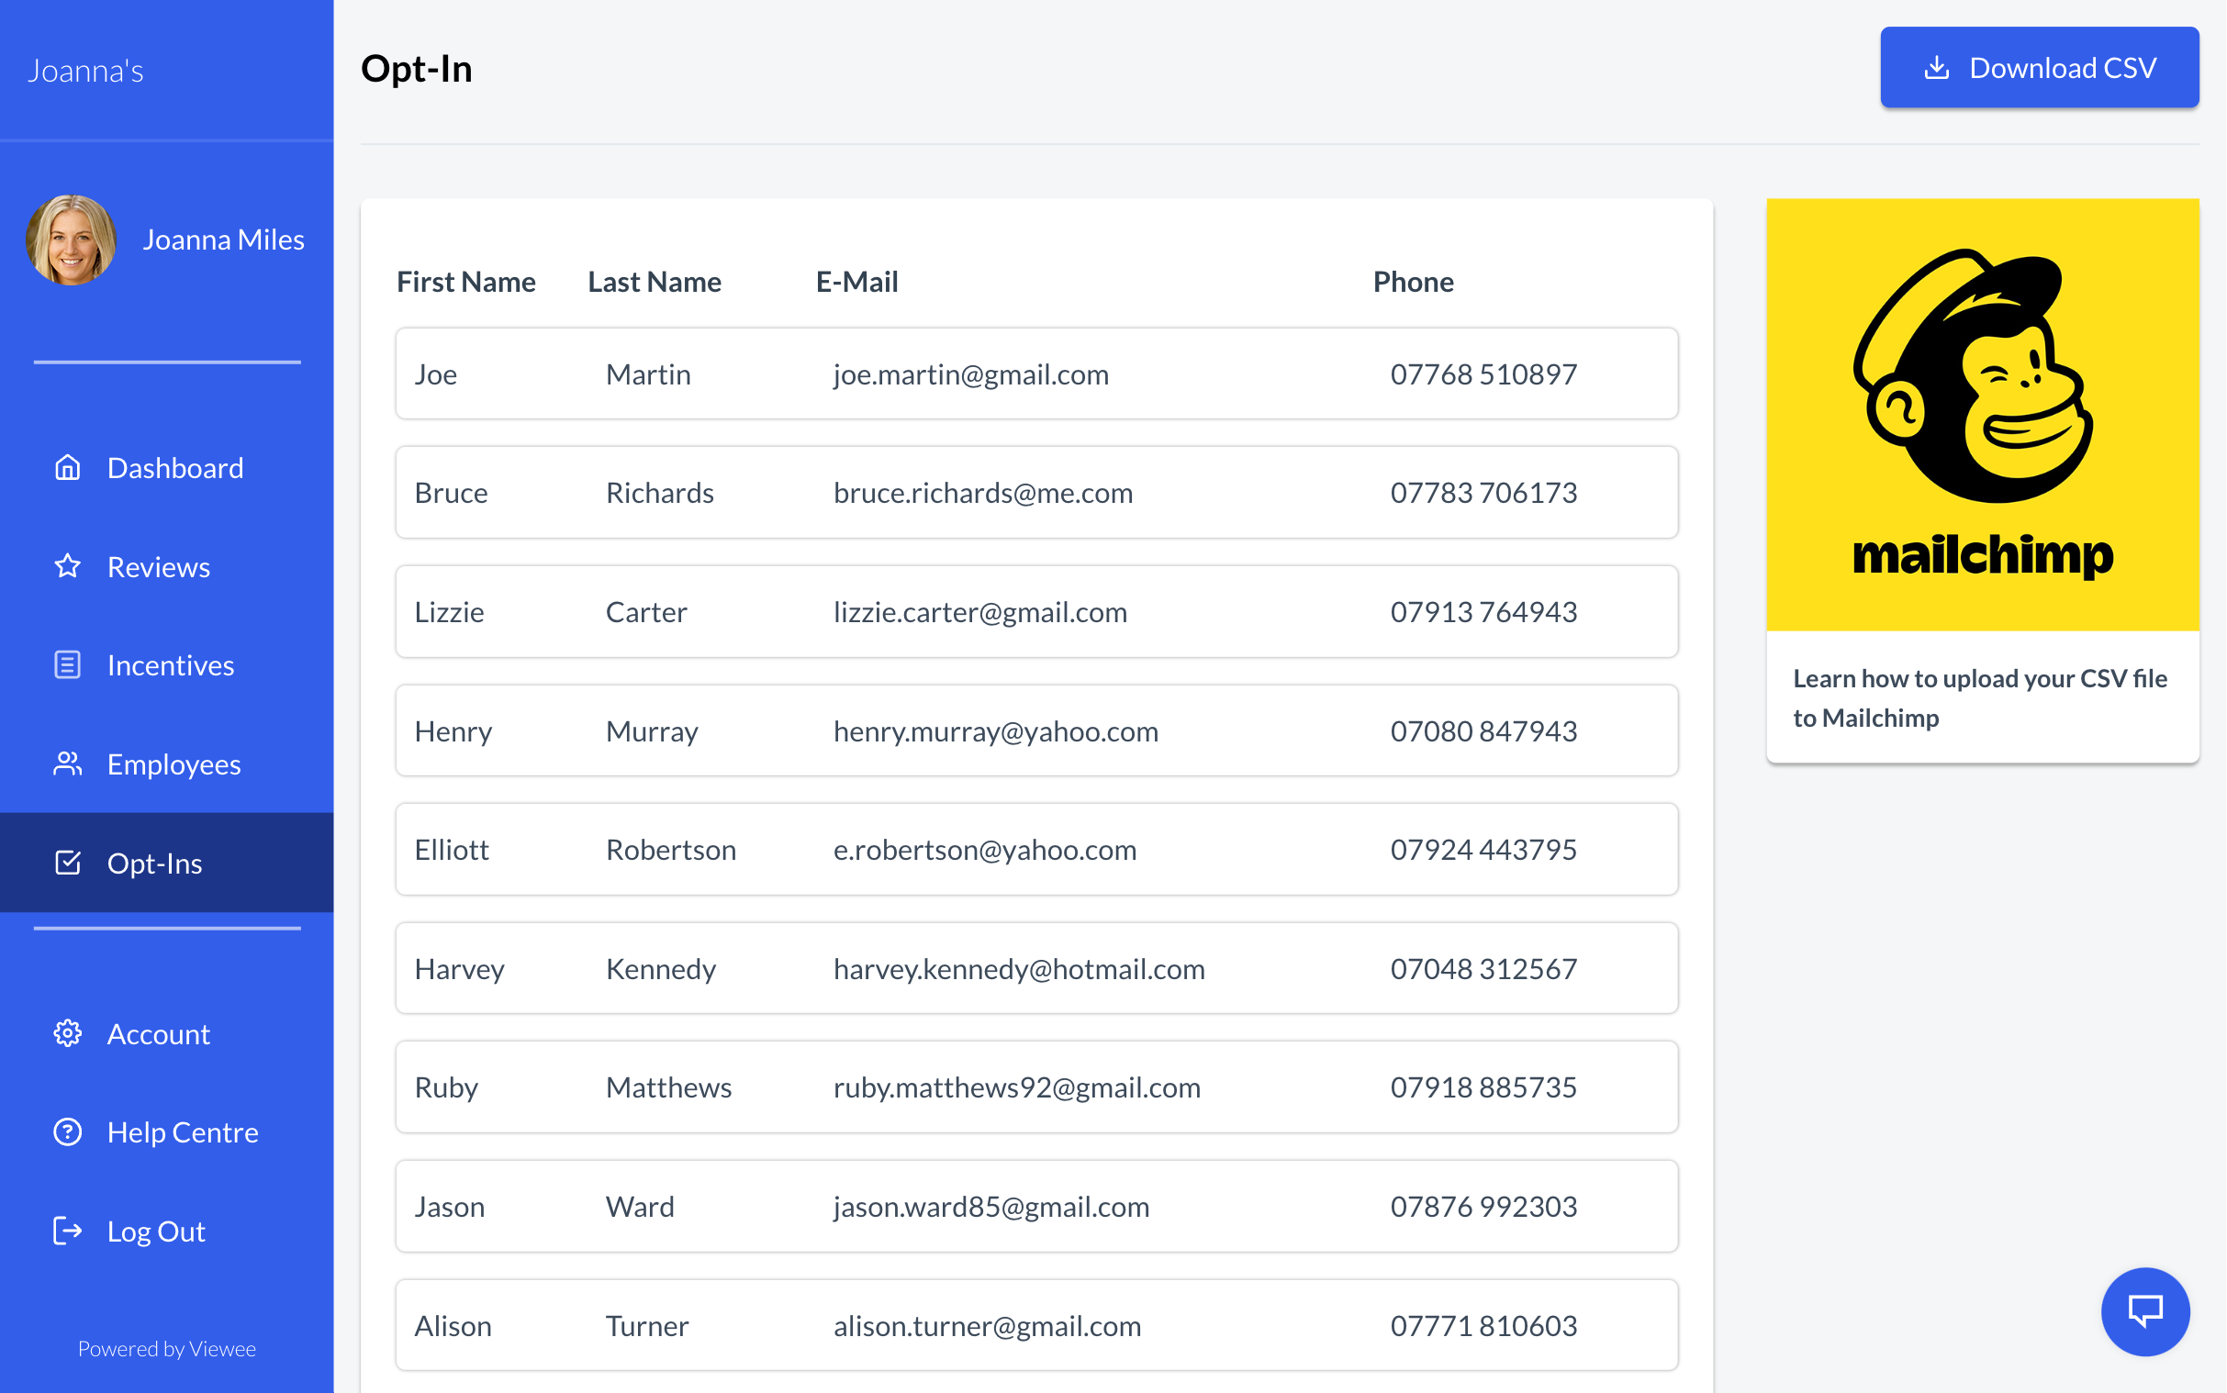Click the Mailchimp logo image
Viewport: 2227px width, 1393px height.
pos(1982,415)
